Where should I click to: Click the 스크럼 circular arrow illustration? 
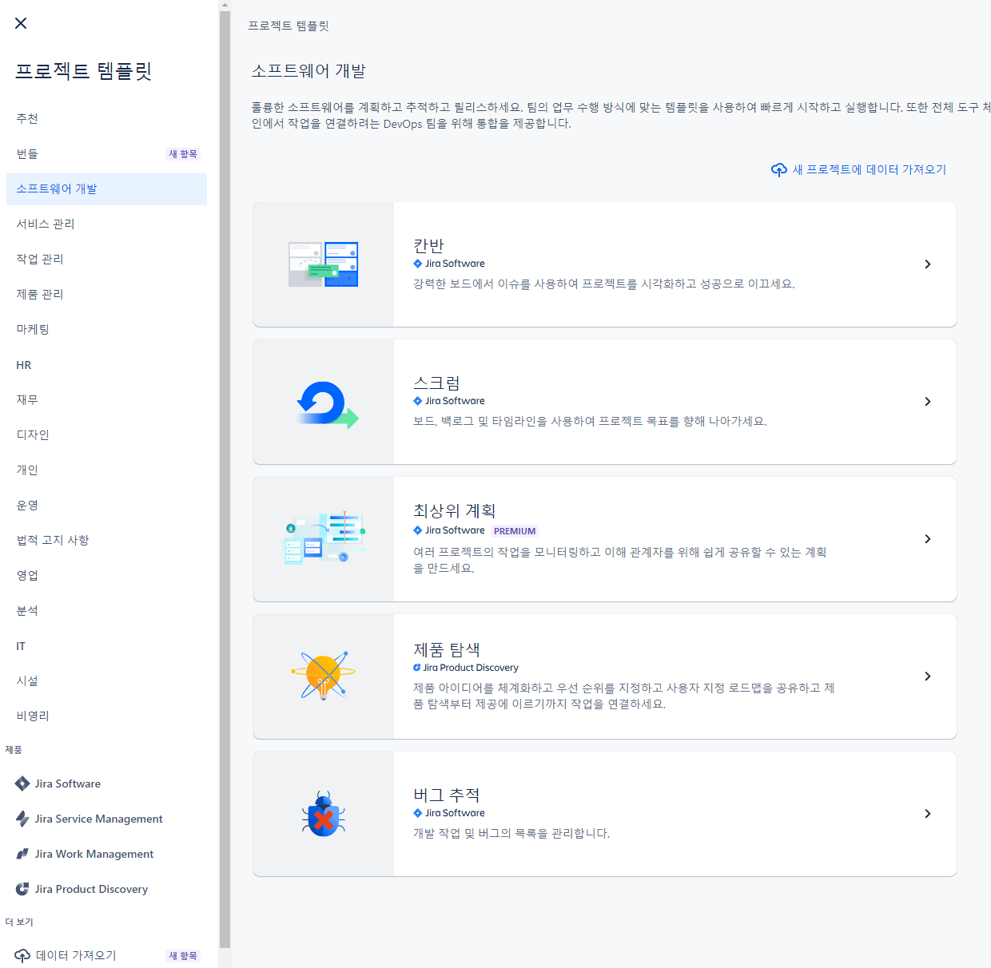328,404
